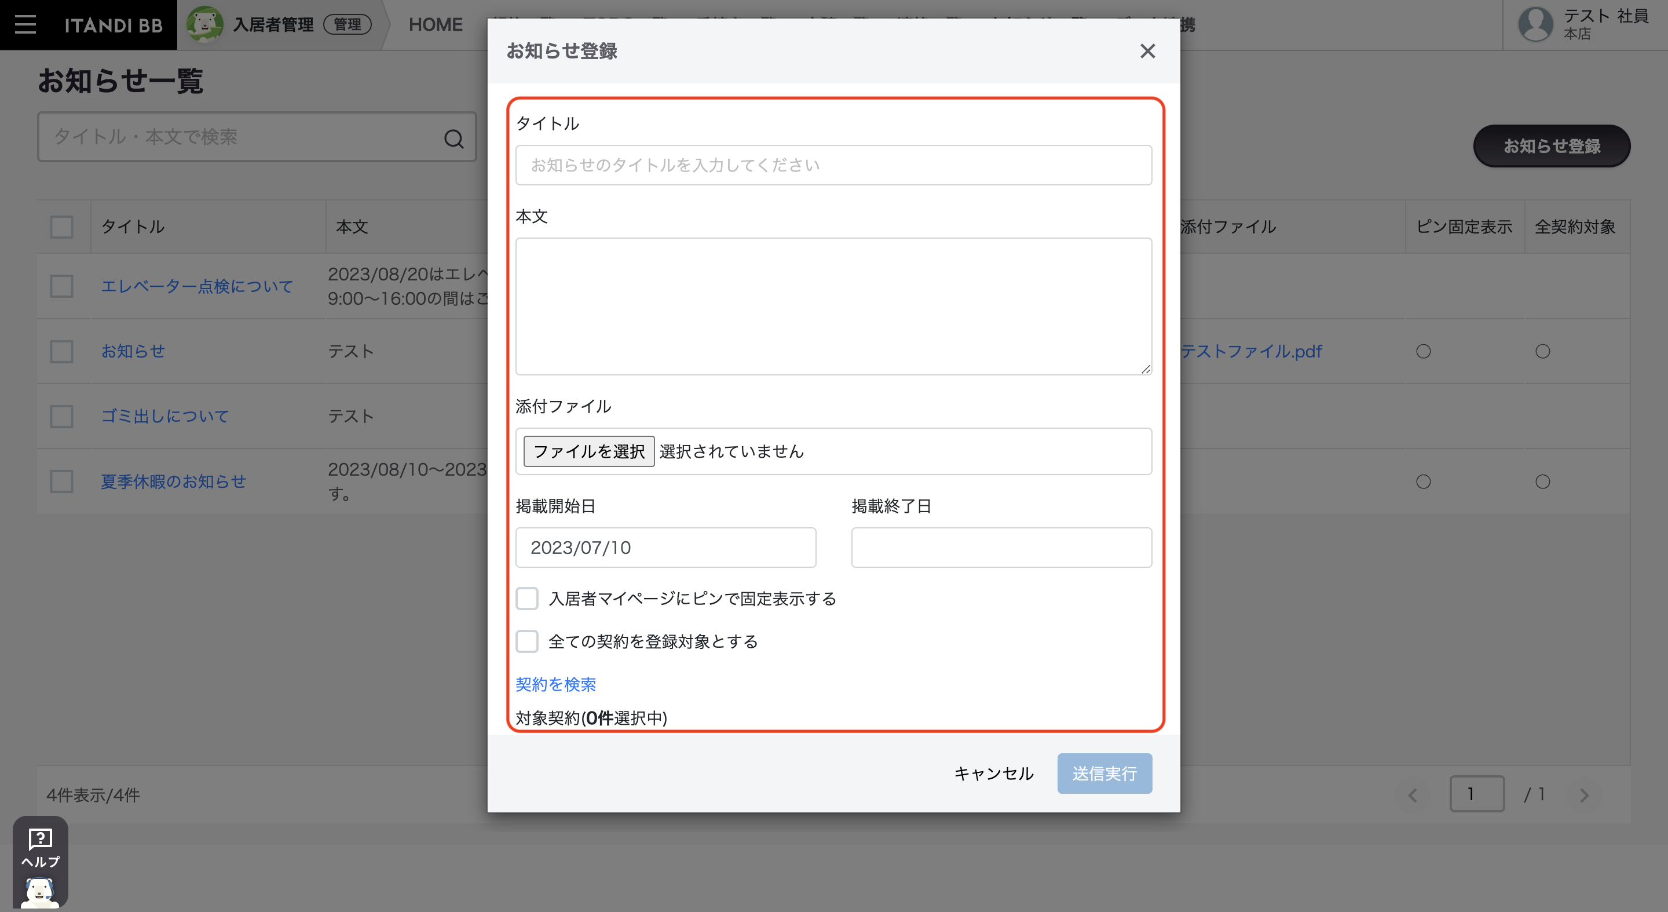The height and width of the screenshot is (912, 1668).
Task: Click the 添付ファイル column header
Action: (1228, 227)
